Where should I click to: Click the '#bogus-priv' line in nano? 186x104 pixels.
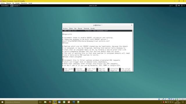click(67, 34)
